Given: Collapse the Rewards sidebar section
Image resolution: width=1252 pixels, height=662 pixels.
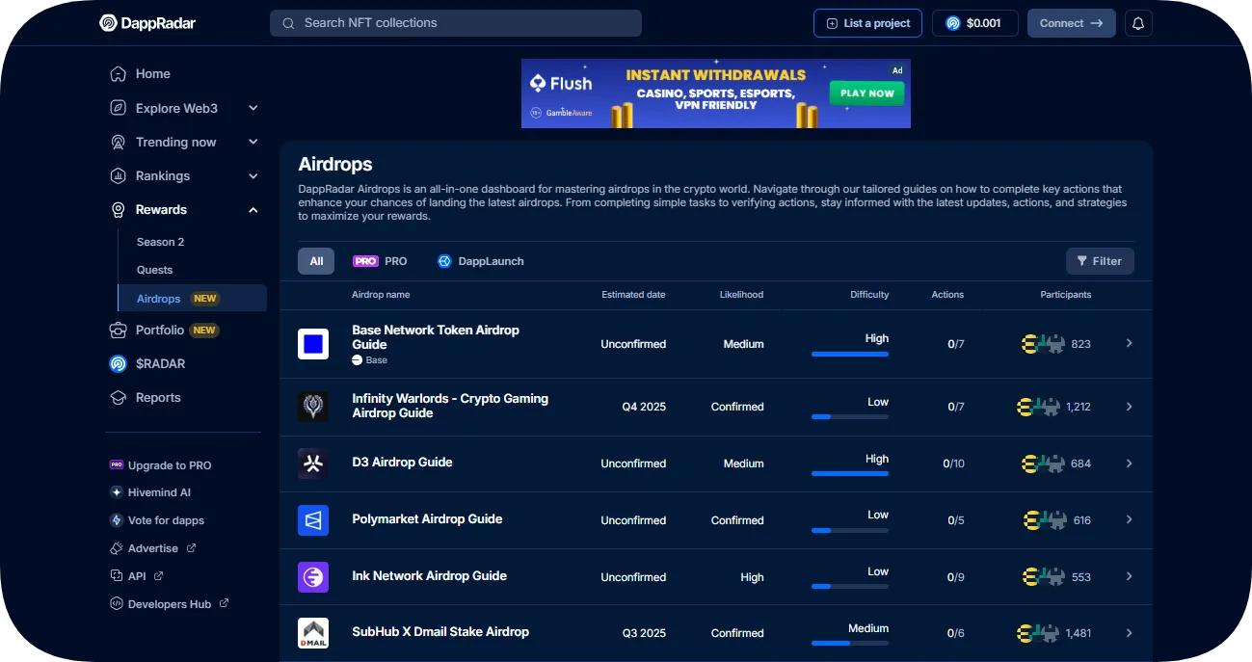Looking at the screenshot, I should [x=253, y=210].
